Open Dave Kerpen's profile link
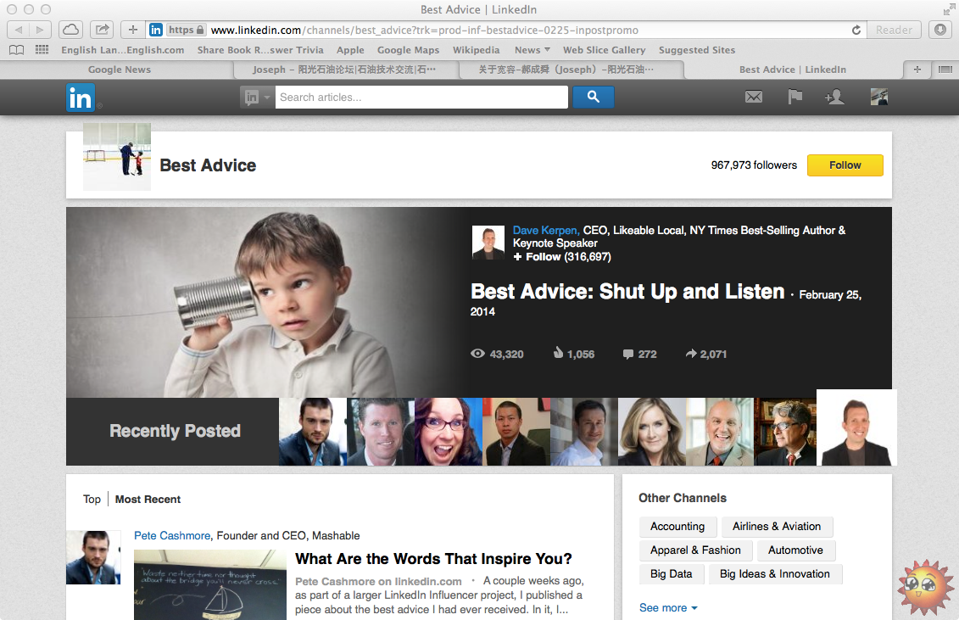959x620 pixels. 546,231
